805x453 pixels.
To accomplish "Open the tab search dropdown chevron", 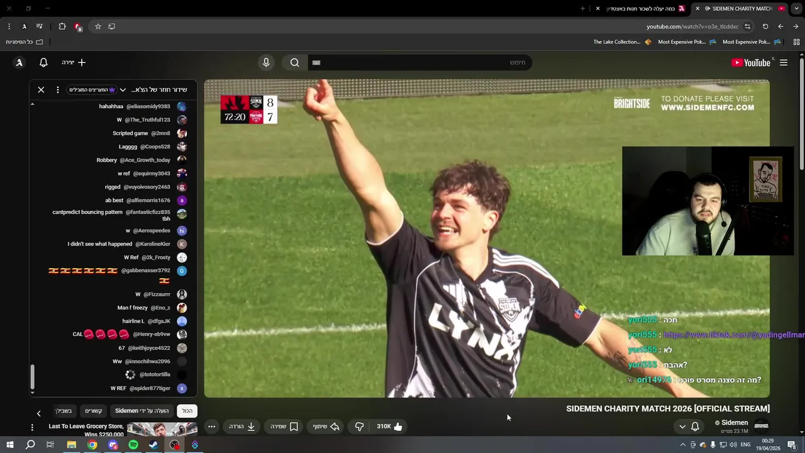I will click(x=796, y=9).
